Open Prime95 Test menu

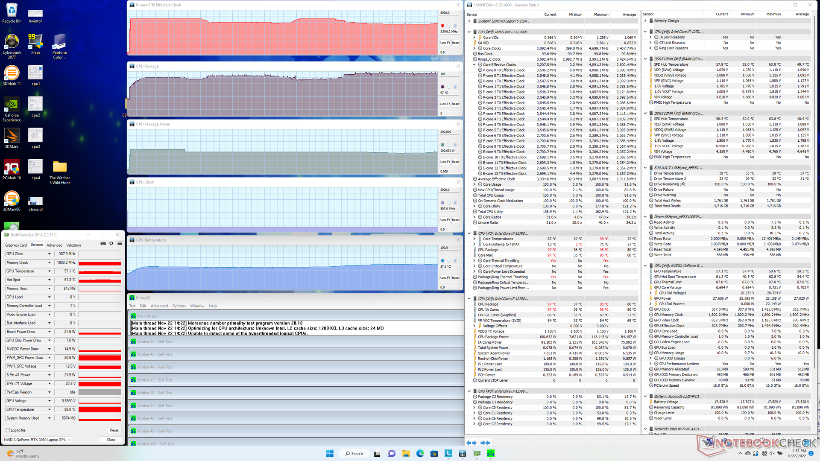pos(132,306)
